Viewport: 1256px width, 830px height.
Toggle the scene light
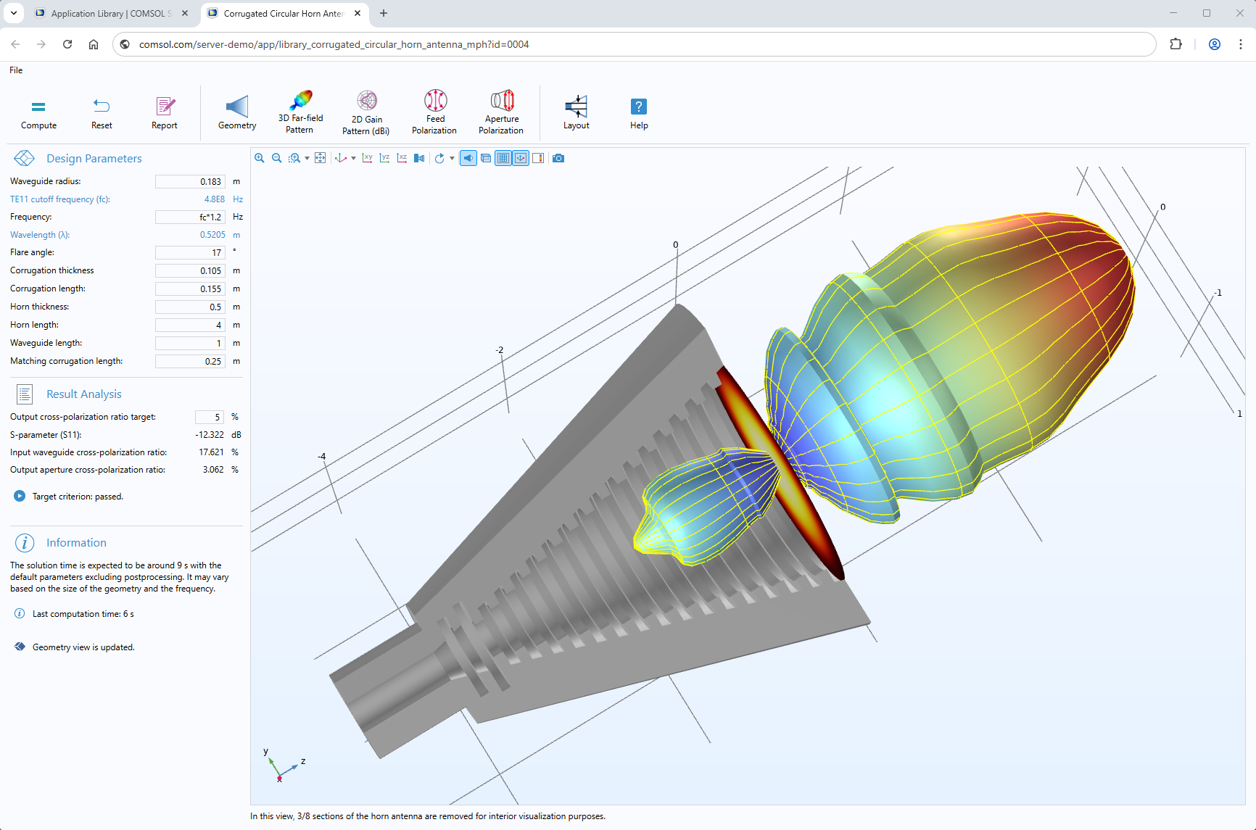coord(468,158)
